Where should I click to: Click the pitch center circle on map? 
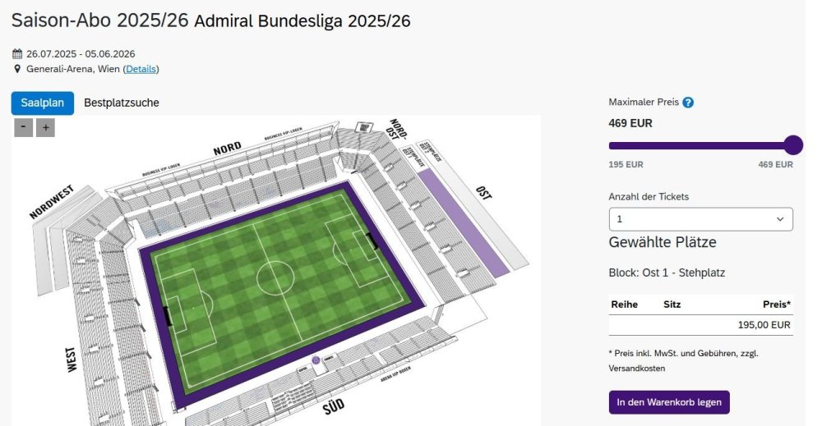[275, 277]
